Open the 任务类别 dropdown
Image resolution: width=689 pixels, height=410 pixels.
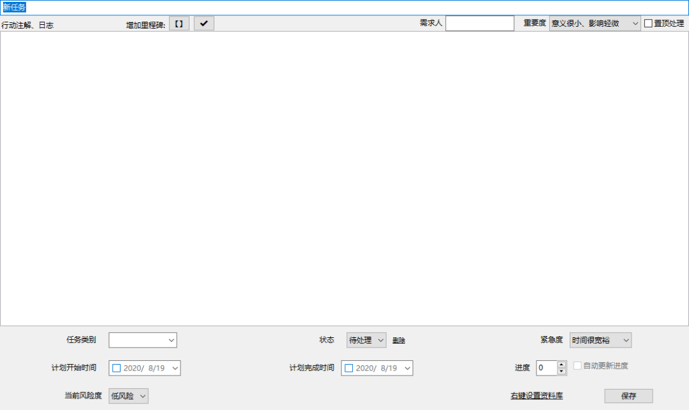point(143,340)
